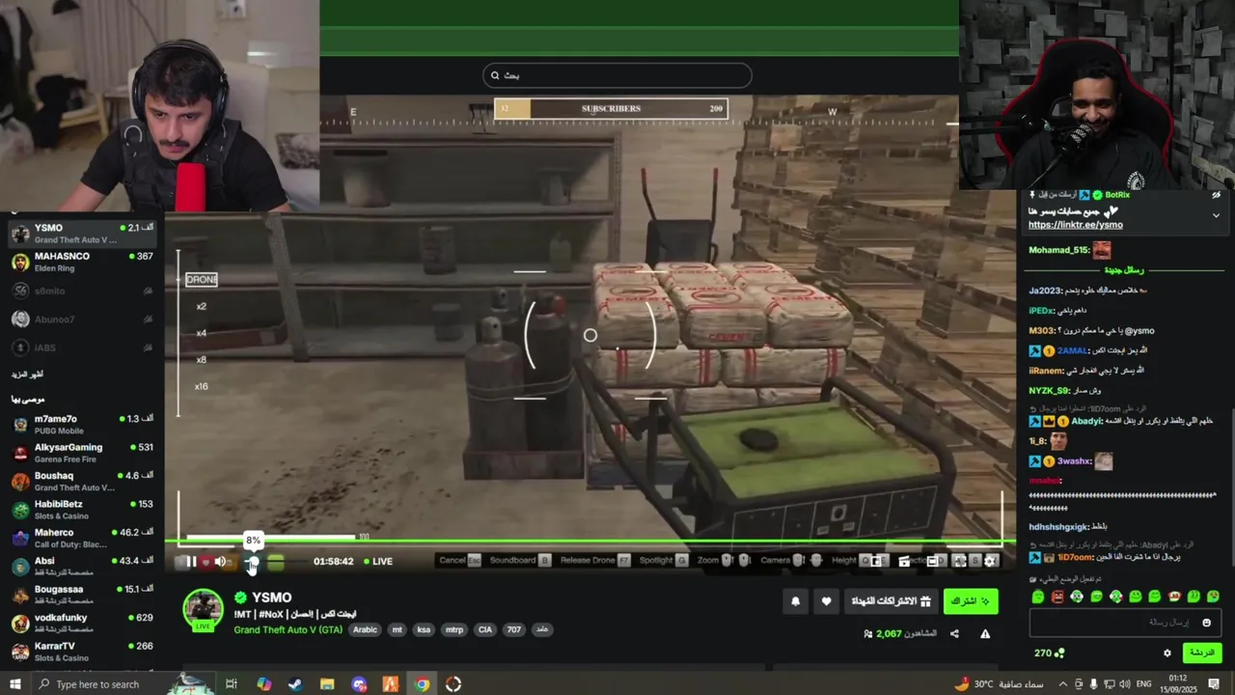
Task: Open HabibiBetz Slots & Casino channel
Action: click(82, 510)
